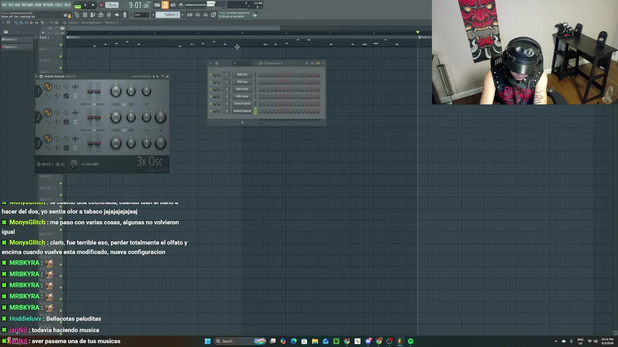Click the Channel rack step/piano view icon

(318, 63)
